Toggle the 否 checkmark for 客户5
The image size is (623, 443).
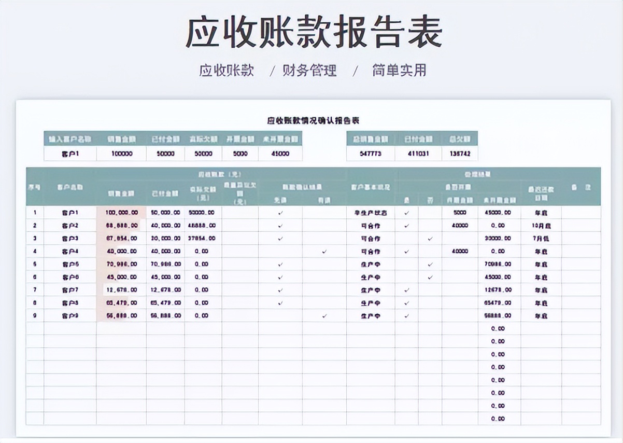tap(429, 264)
